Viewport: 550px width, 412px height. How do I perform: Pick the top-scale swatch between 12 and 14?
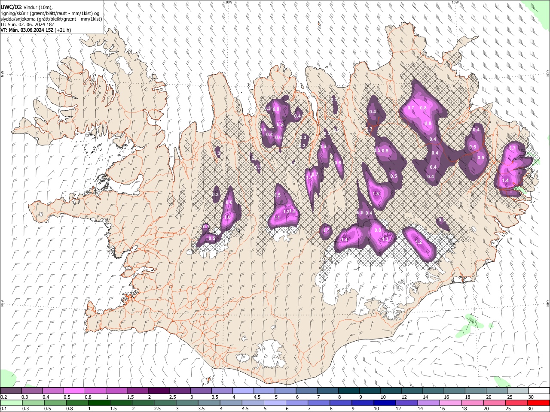(x=412, y=391)
